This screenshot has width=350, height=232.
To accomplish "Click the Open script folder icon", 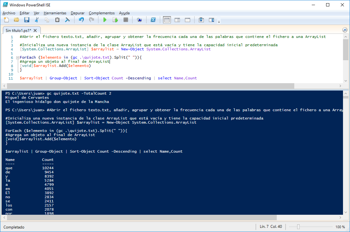I will pos(16,20).
